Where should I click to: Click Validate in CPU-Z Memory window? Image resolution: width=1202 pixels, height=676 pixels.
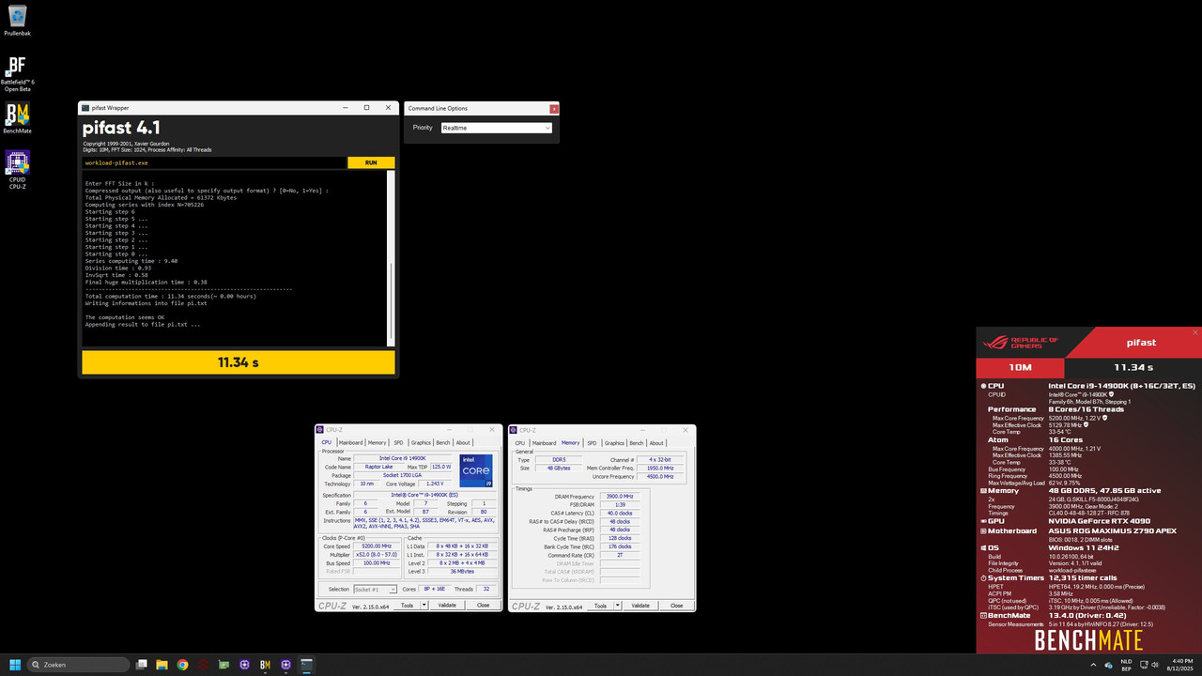click(x=640, y=606)
